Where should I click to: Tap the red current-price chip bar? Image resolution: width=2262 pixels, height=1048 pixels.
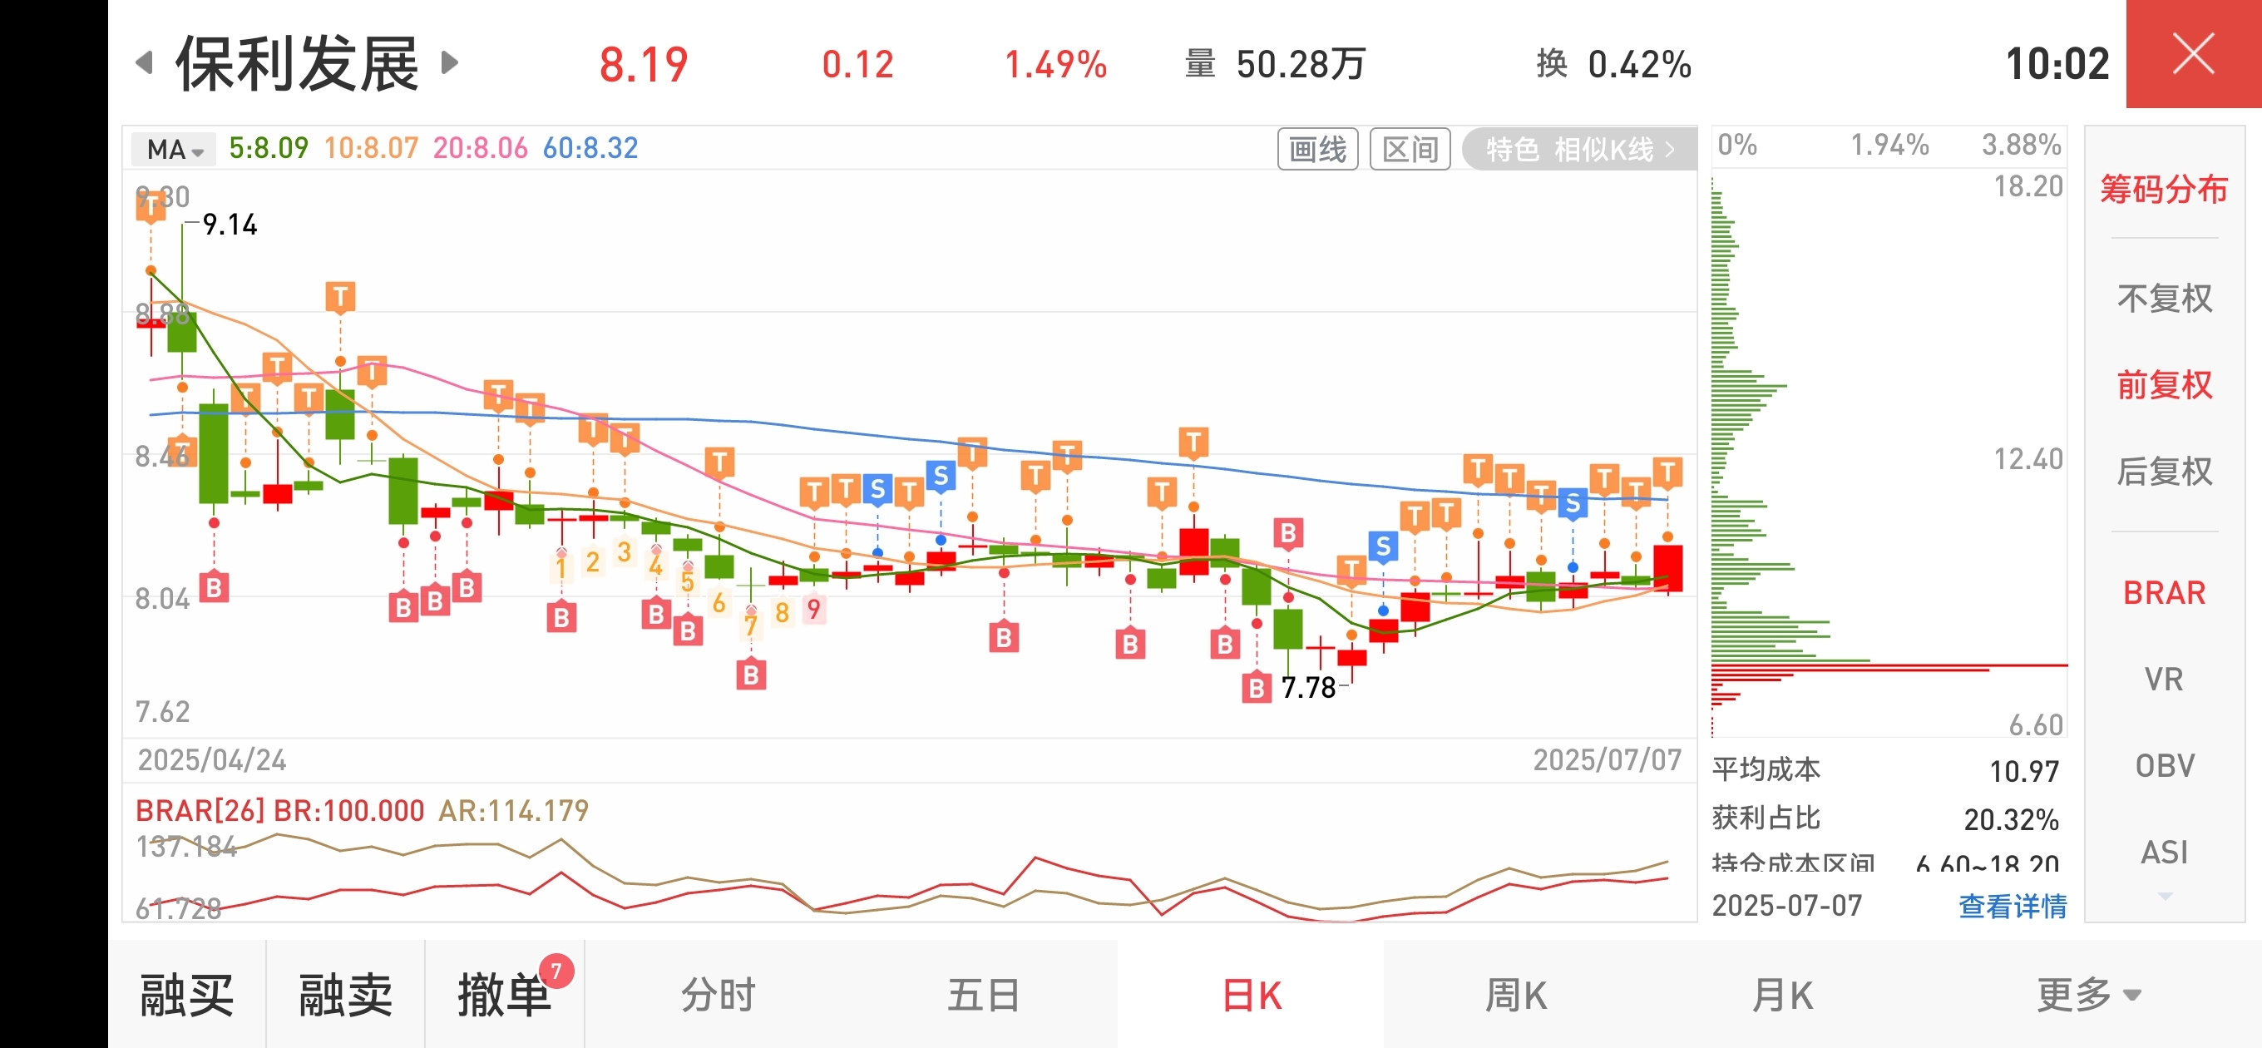[1889, 666]
